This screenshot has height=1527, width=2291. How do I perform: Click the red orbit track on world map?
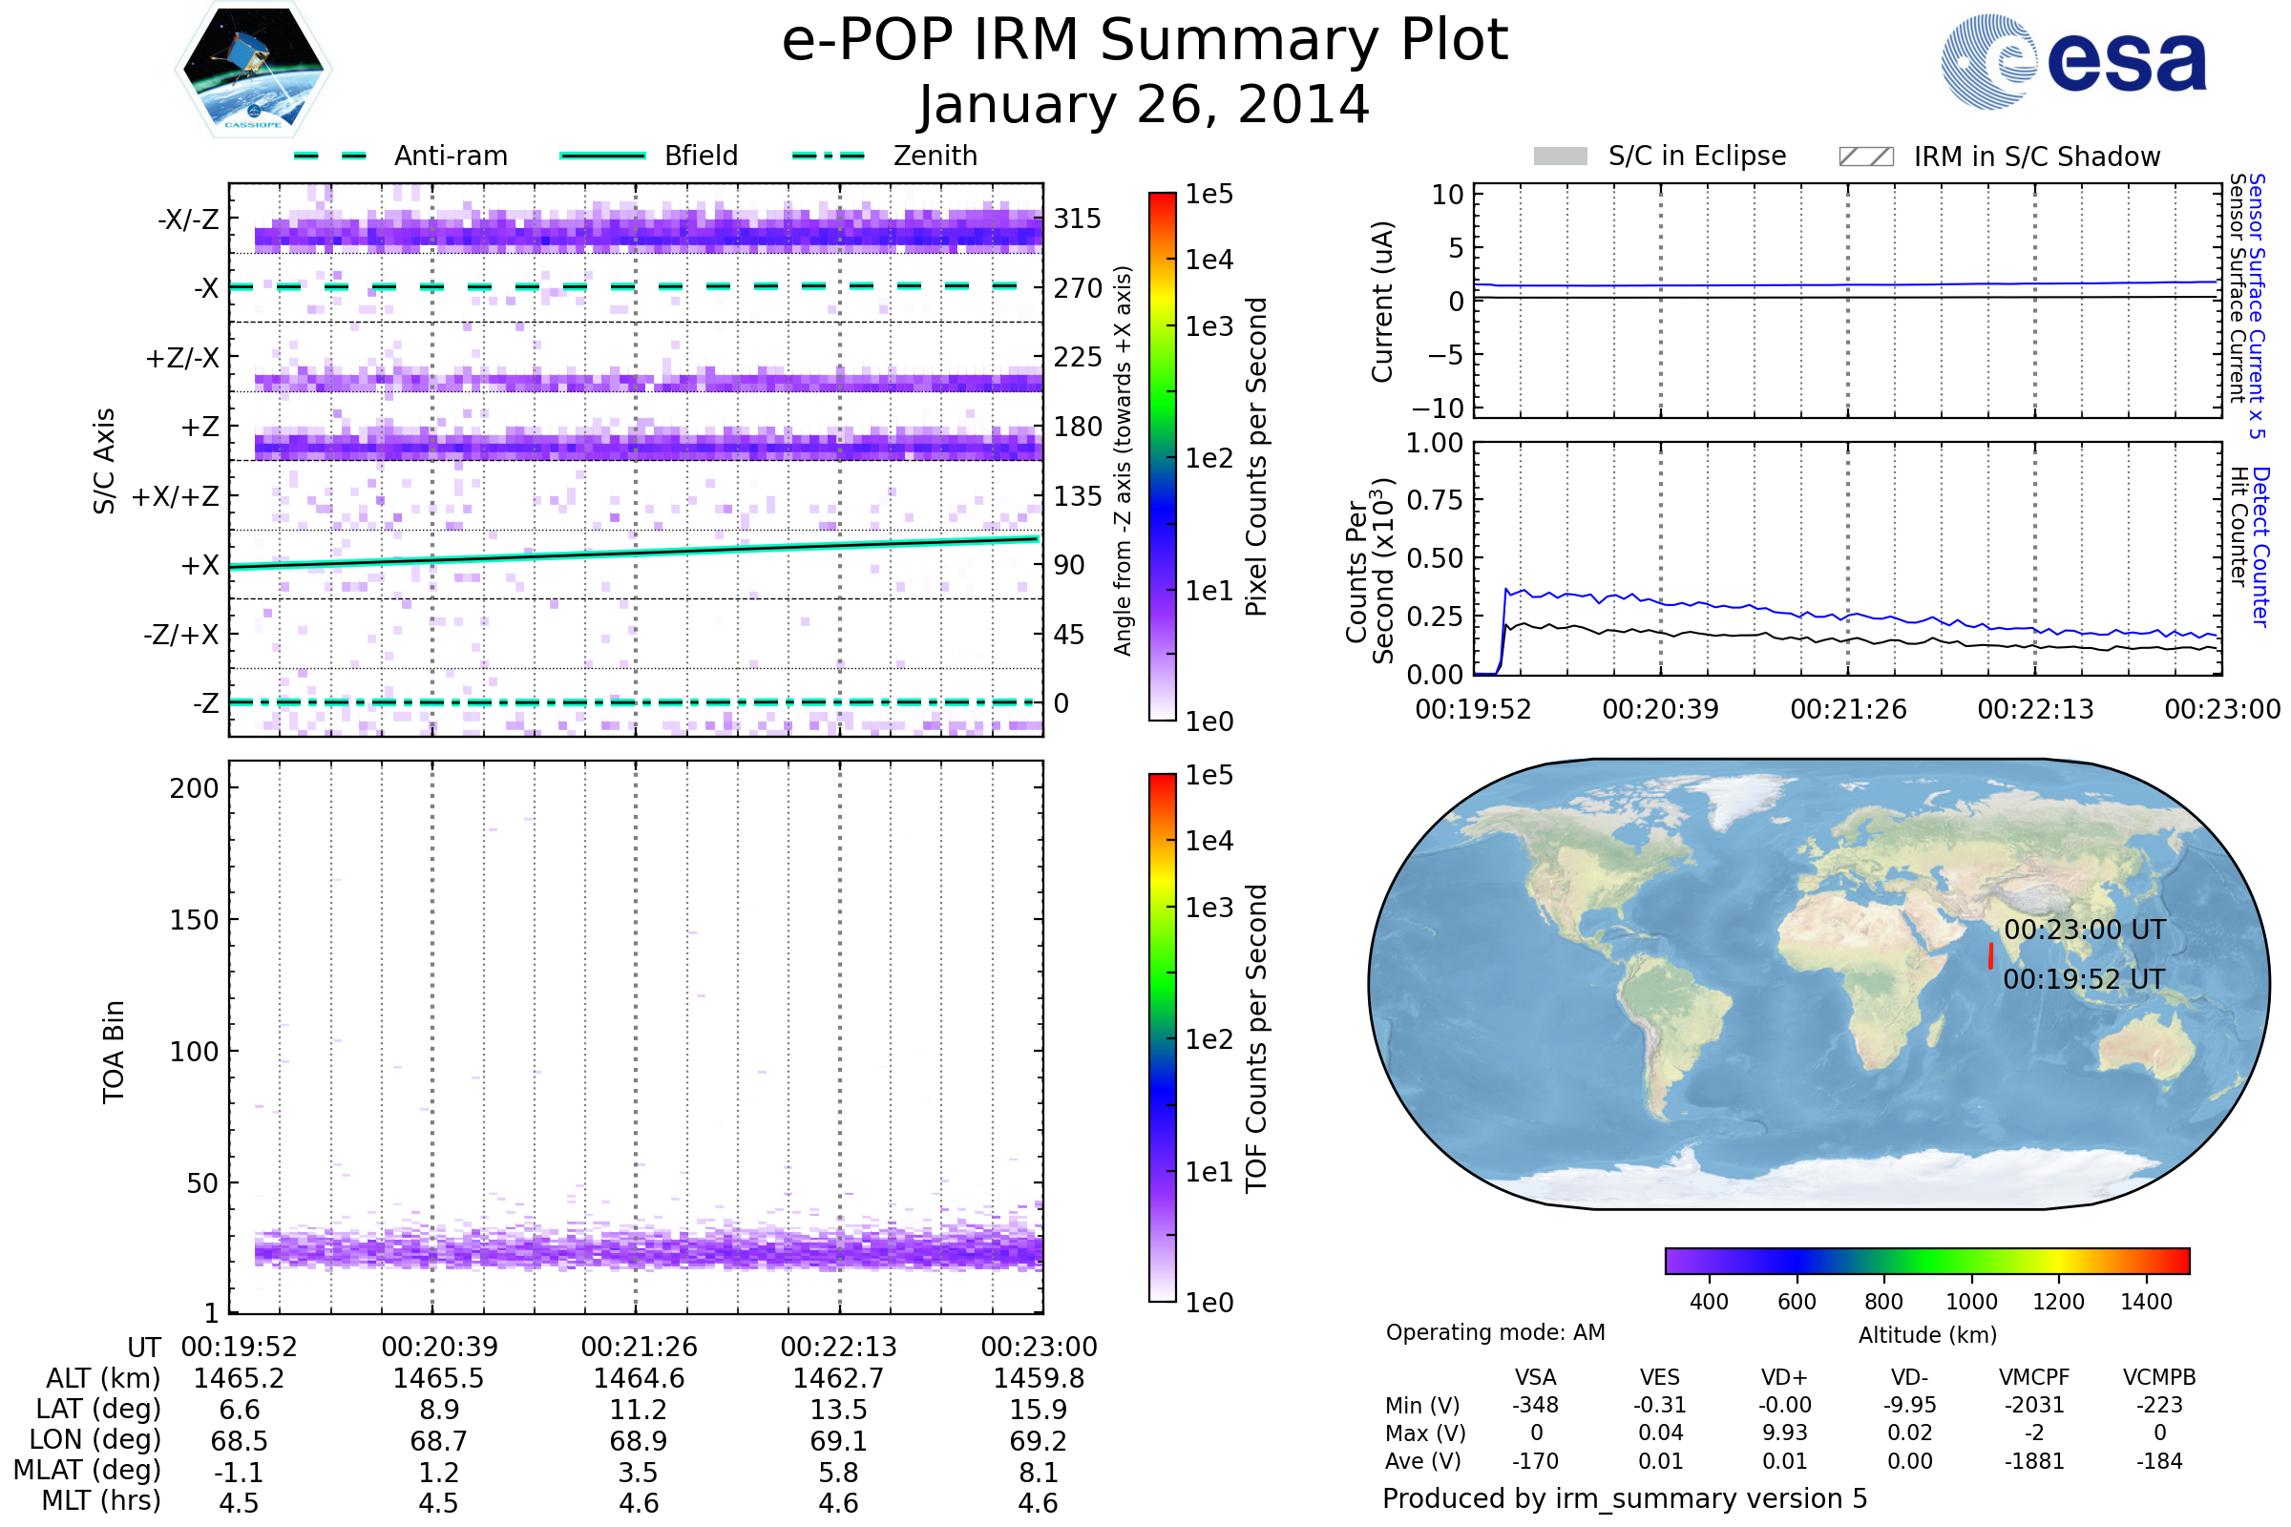(1990, 956)
